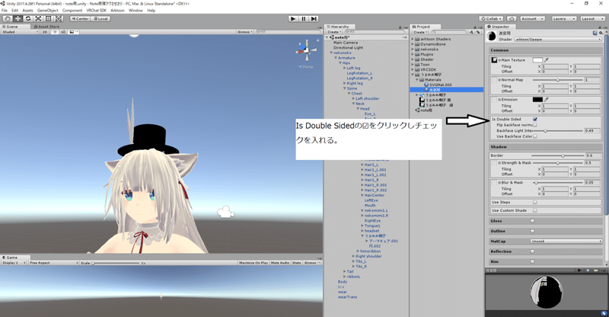The height and width of the screenshot is (317, 609).
Task: Enable Use Steps checkbox
Action: tap(535, 202)
